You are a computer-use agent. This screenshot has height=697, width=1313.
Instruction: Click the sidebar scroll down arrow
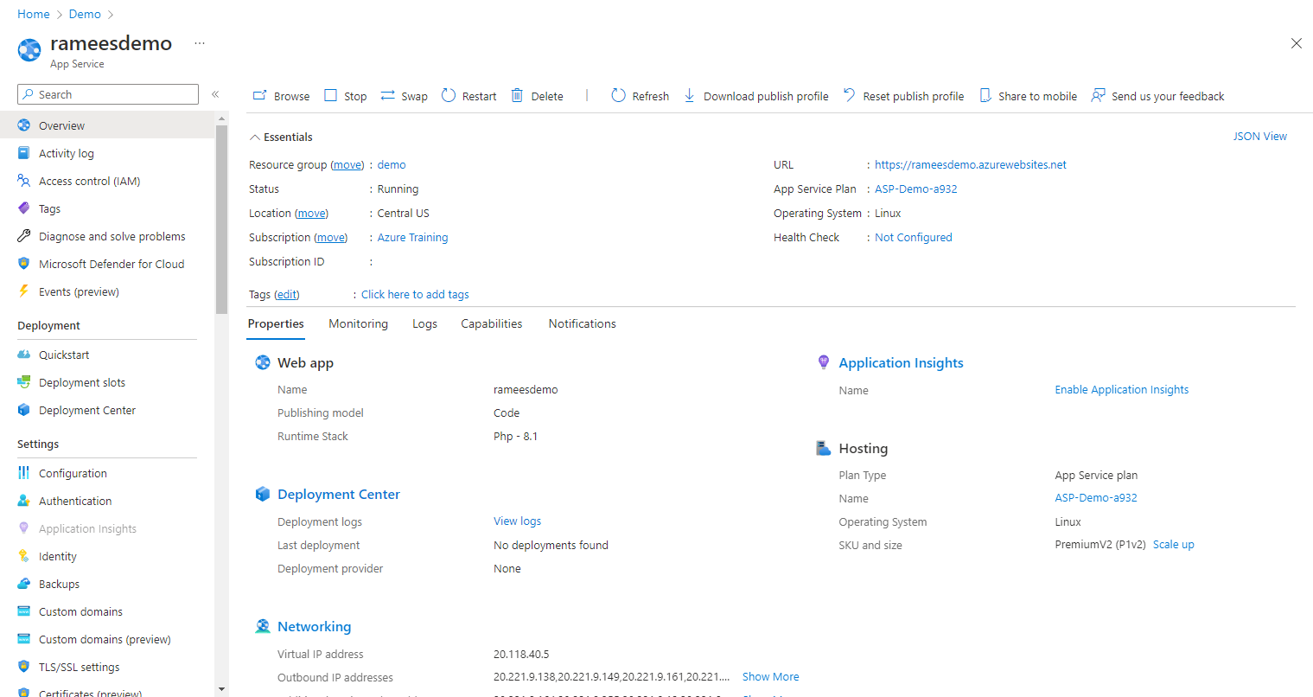pyautogui.click(x=222, y=689)
